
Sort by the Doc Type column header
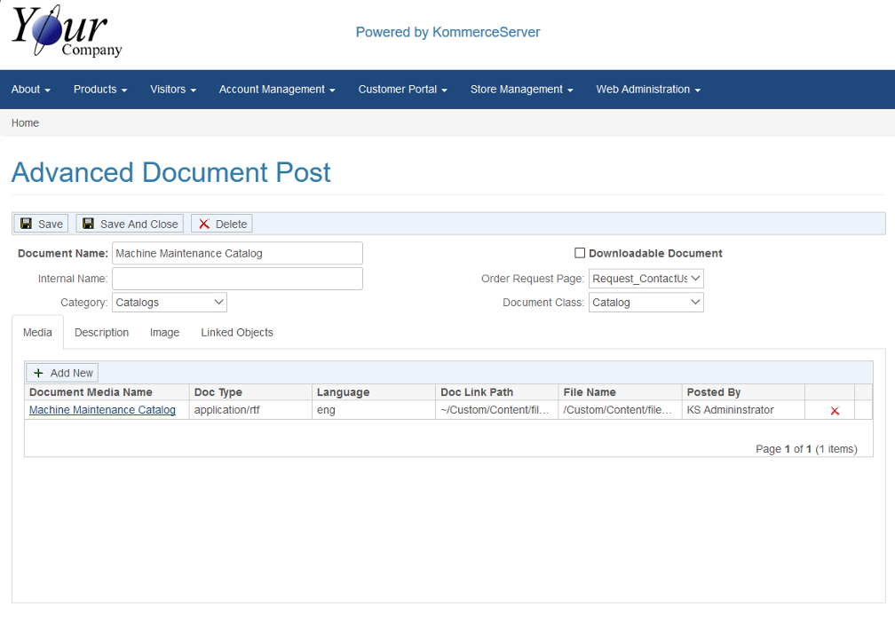pos(218,392)
